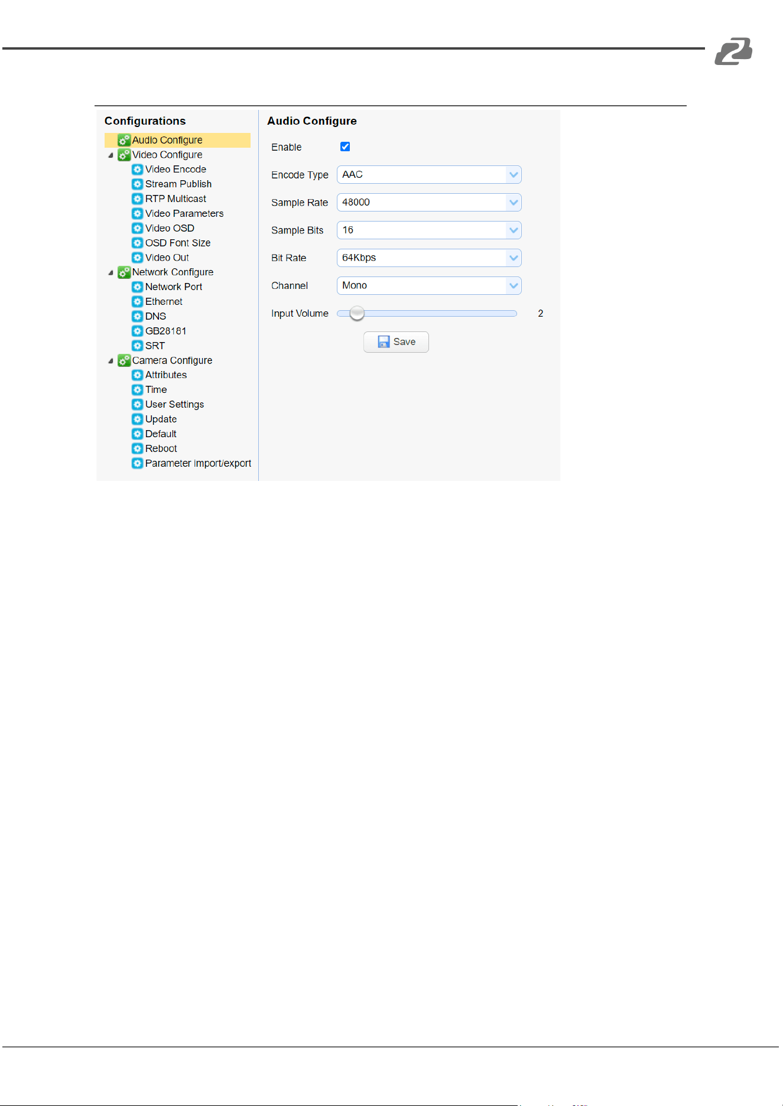Click the Camera Configure gear icon
The height and width of the screenshot is (1106, 783).
(x=124, y=360)
